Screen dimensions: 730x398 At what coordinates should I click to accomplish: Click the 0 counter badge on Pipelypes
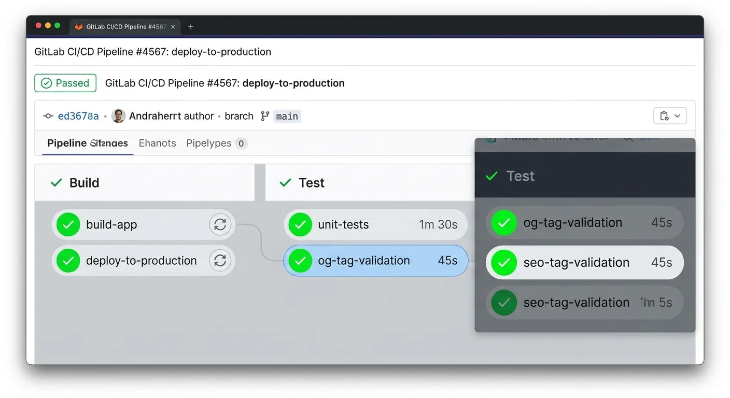[241, 144]
